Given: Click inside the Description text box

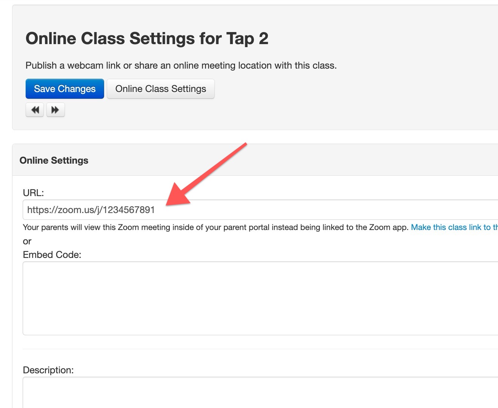Looking at the screenshot, I should point(260,392).
